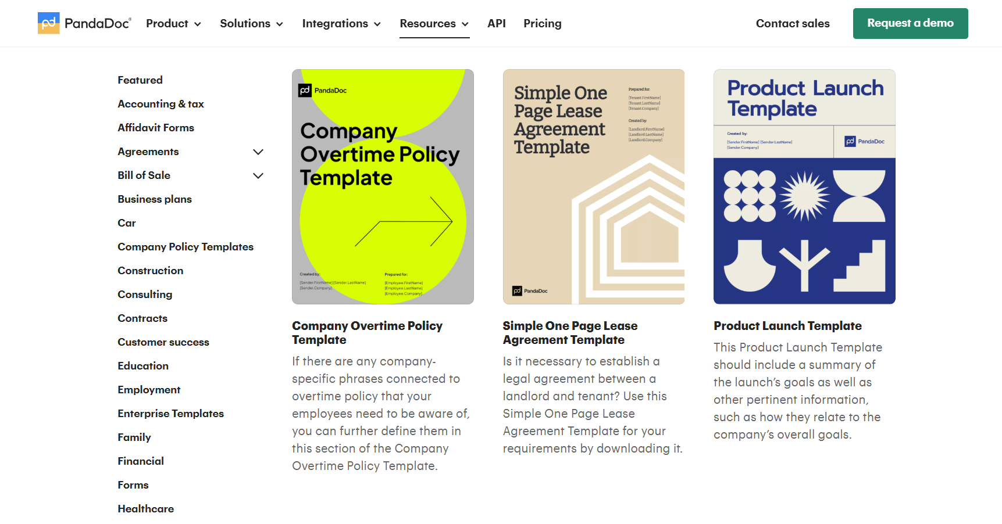Screen dimensions: 1002x524
Task: Select the Company Policy Templates category
Action: [x=186, y=247]
